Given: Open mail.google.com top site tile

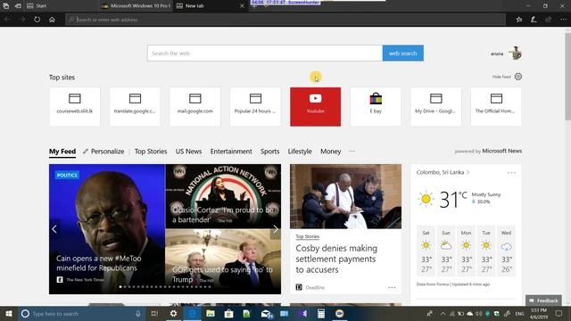Looking at the screenshot, I should click(x=194, y=107).
